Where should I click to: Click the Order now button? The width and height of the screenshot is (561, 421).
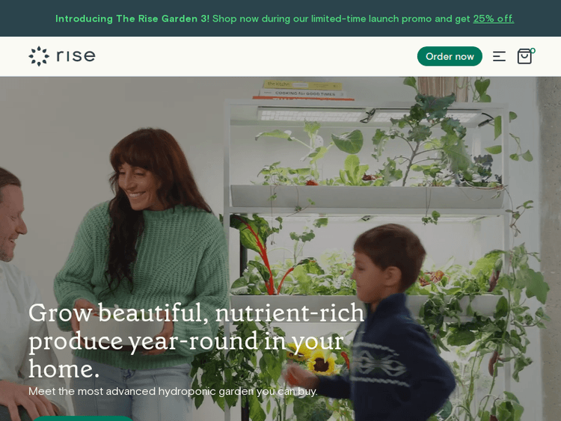point(450,56)
